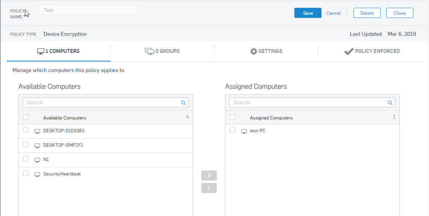Image resolution: width=429 pixels, height=216 pixels.
Task: Check the test-PC checkbox
Action: [x=232, y=130]
